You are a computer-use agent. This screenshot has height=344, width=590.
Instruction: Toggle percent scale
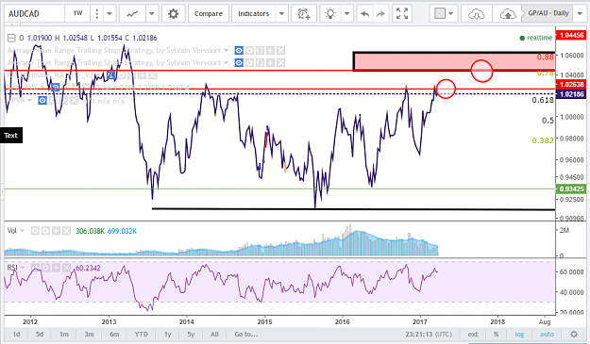pos(496,334)
